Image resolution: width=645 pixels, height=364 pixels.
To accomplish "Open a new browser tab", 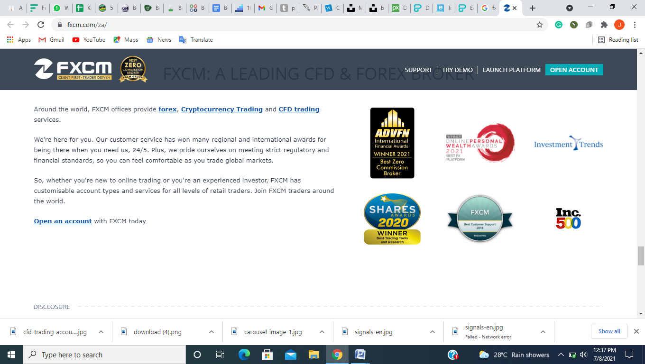I will pyautogui.click(x=533, y=8).
